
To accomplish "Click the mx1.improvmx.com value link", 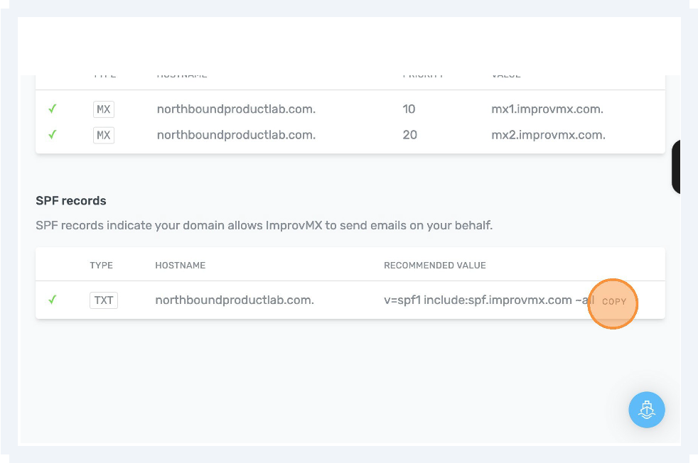I will click(547, 109).
